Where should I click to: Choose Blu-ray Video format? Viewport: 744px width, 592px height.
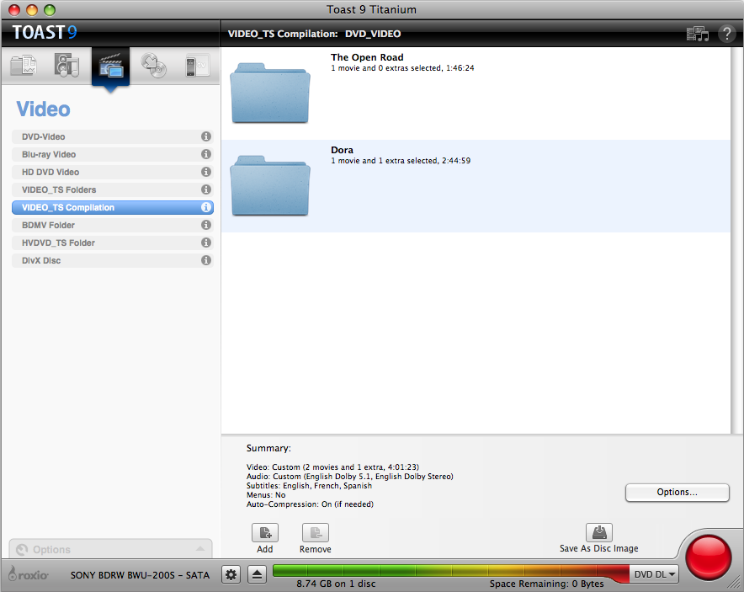113,154
